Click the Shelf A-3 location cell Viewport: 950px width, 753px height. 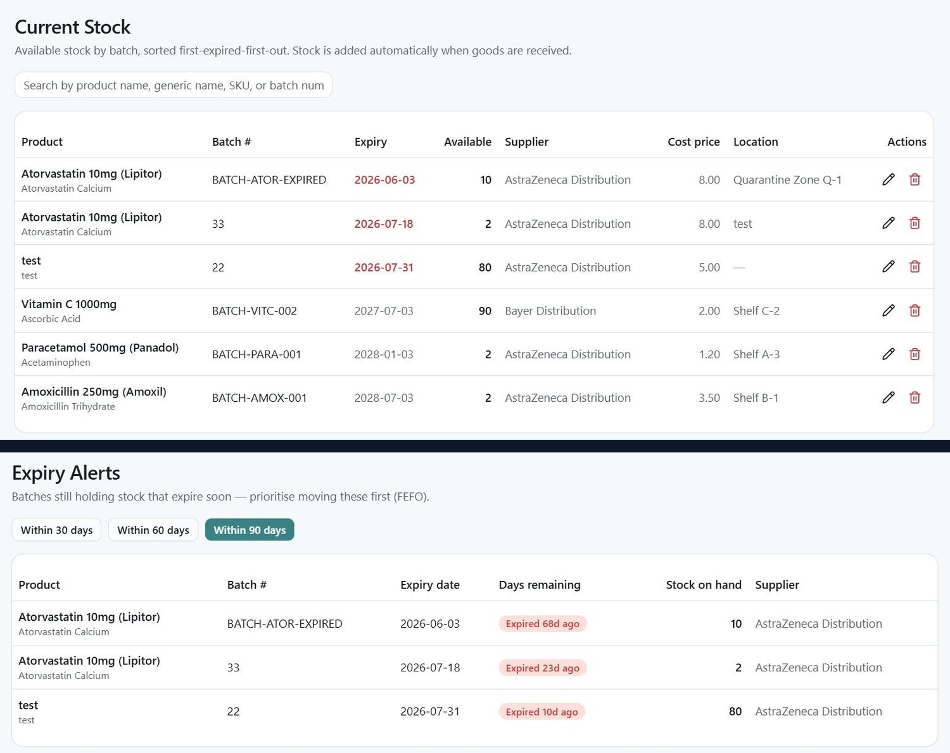point(756,354)
